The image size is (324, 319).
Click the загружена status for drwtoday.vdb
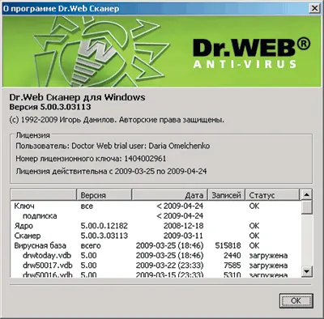[x=268, y=255]
